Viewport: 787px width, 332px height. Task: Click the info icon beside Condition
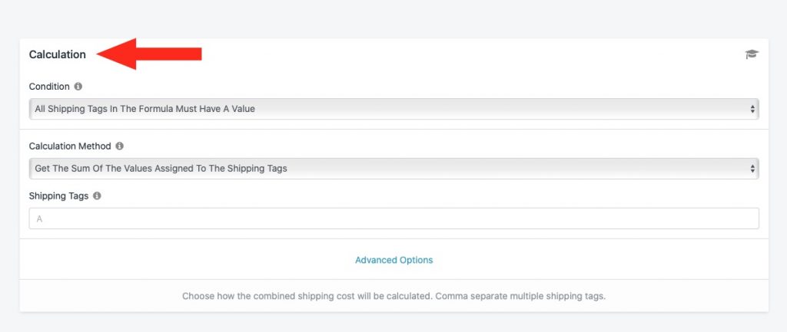pyautogui.click(x=78, y=86)
